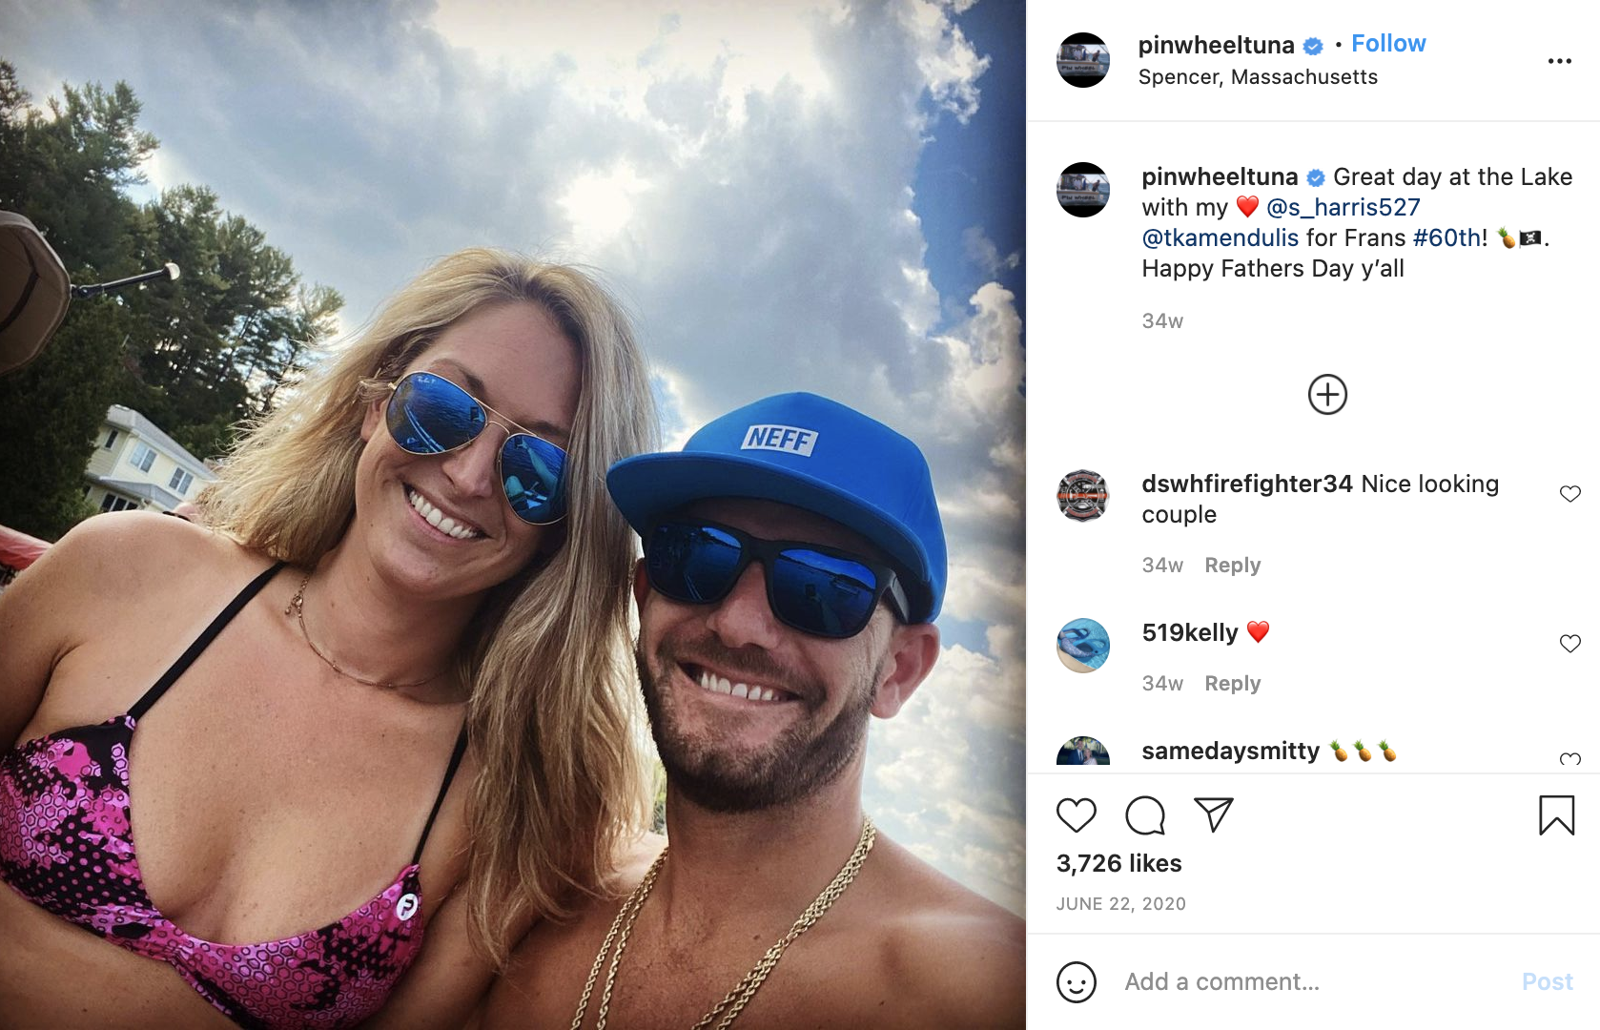Like dswhfirefighter34's comment
The image size is (1600, 1030).
tap(1570, 493)
